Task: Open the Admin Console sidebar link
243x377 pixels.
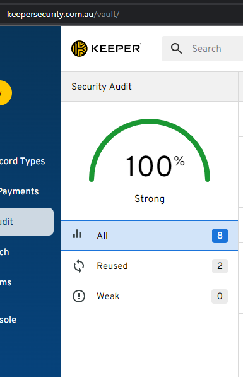Action: coord(8,320)
